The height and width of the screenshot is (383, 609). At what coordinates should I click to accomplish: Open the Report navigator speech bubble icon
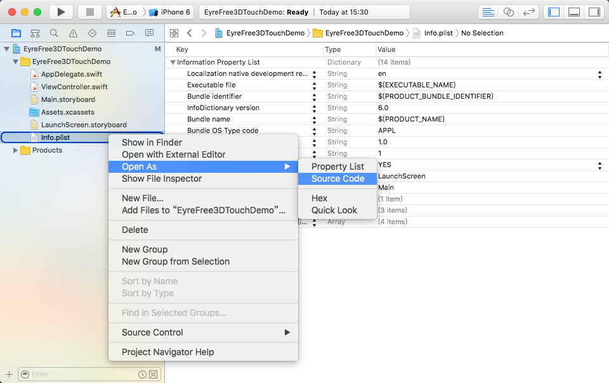point(148,33)
